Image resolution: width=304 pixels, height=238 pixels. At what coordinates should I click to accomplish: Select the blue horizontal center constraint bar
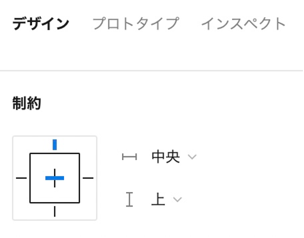coord(55,178)
